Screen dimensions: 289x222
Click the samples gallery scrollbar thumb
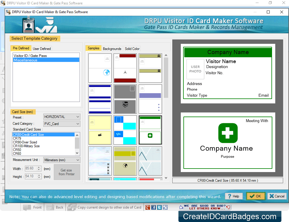[166, 78]
